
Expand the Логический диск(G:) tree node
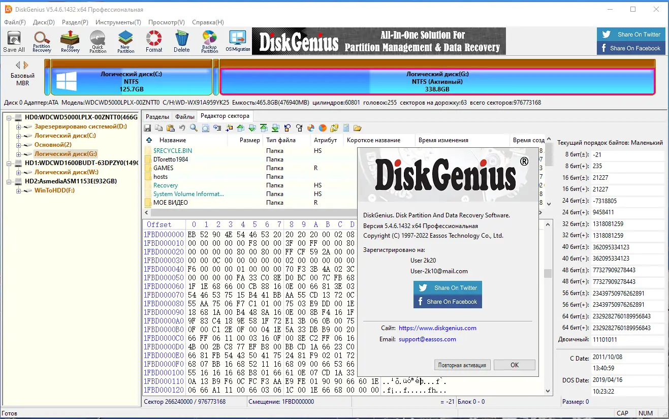[19, 154]
